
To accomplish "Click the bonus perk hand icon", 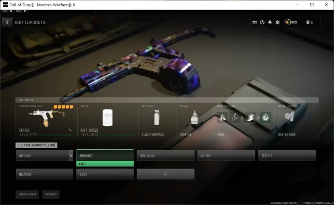I will tap(250, 117).
